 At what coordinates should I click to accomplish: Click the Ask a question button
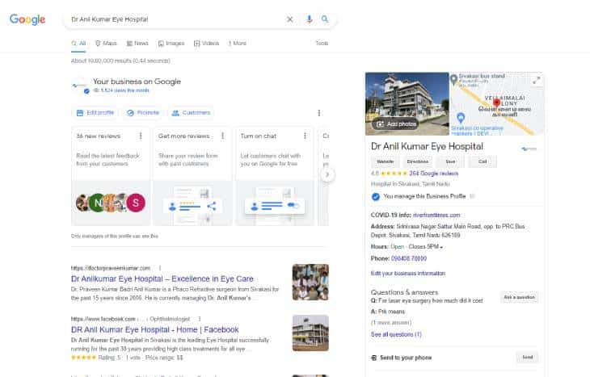click(519, 297)
